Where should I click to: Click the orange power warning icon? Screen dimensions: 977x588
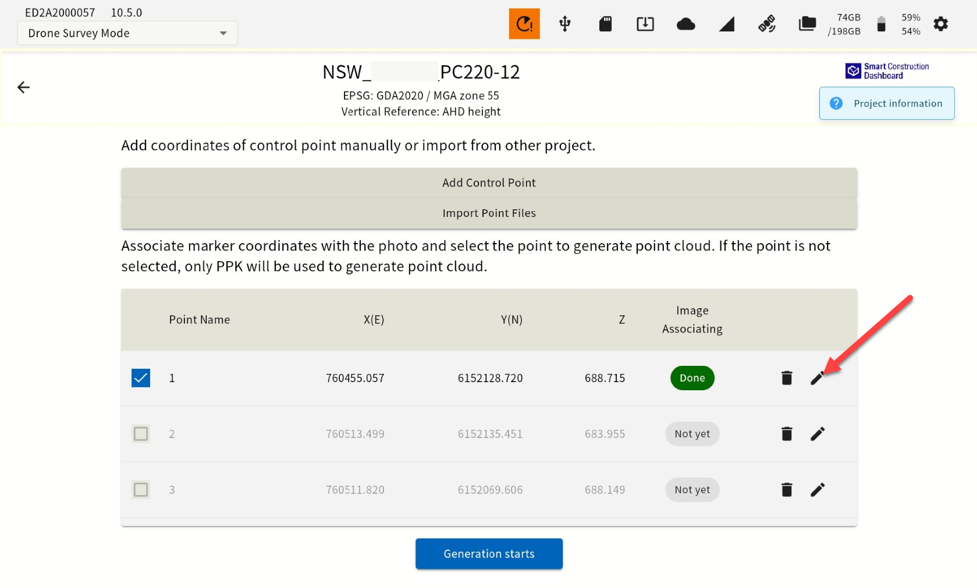point(524,24)
